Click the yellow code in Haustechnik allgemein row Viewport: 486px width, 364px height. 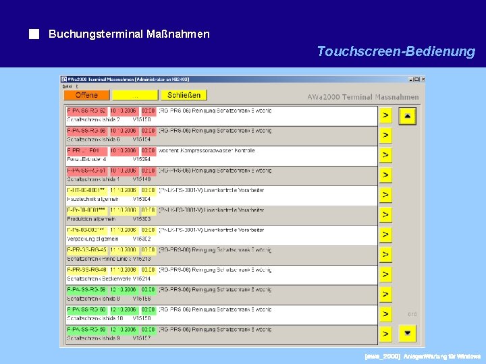tap(87, 190)
